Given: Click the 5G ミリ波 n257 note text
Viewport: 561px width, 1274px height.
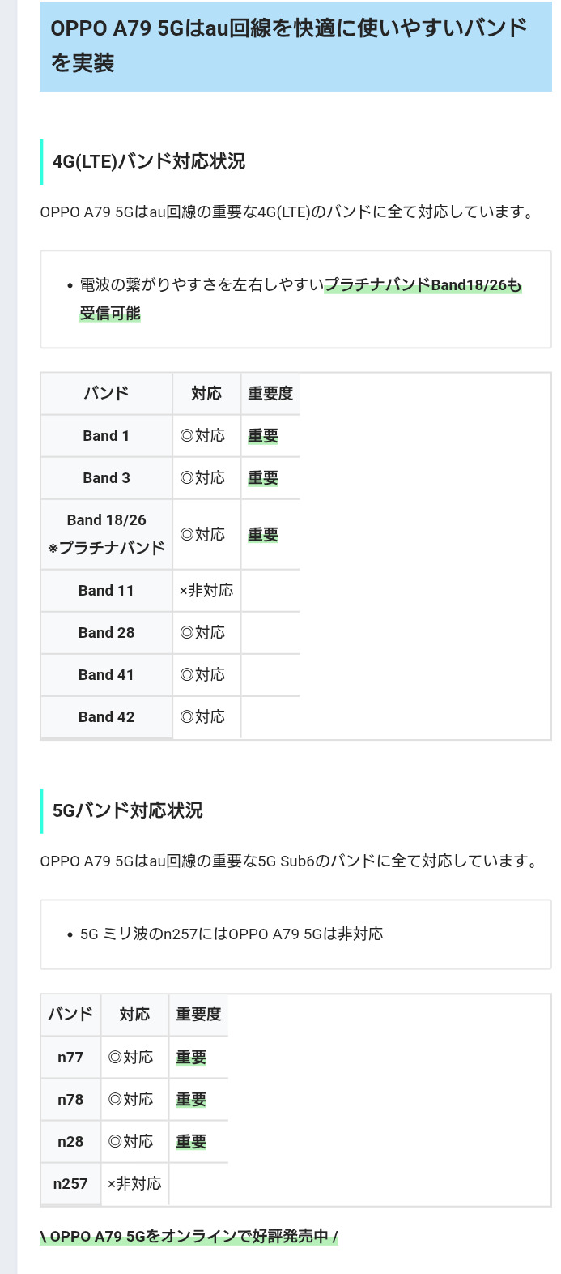Looking at the screenshot, I should coord(232,934).
